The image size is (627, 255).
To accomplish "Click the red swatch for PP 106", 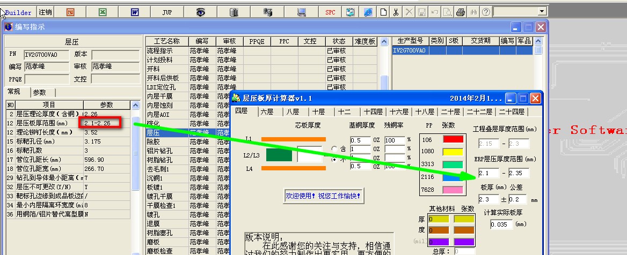I will tap(453, 139).
